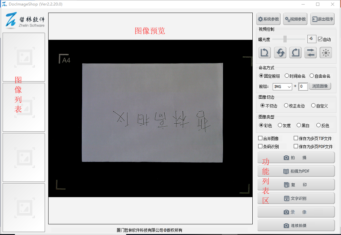The image size is (341, 235).
Task: Toggle the 自动 auto exposure checkbox
Action: click(320, 39)
